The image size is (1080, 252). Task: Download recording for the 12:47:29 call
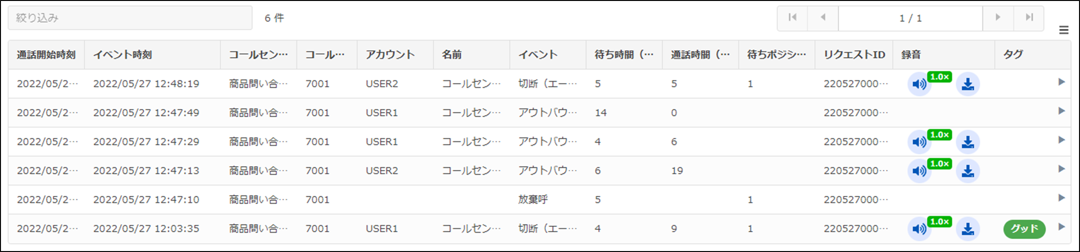pos(968,142)
